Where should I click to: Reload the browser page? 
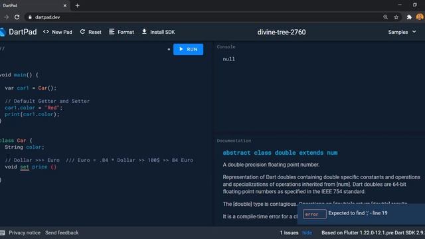17,17
